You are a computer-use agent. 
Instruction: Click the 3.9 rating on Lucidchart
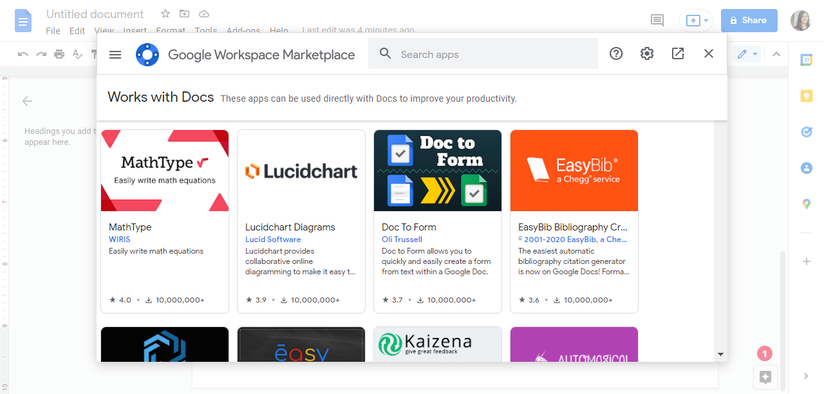(257, 300)
